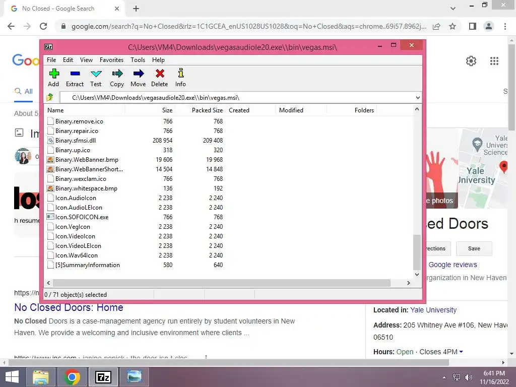516x387 pixels.
Task: Close the No Closed Google Search tab
Action: (117, 9)
